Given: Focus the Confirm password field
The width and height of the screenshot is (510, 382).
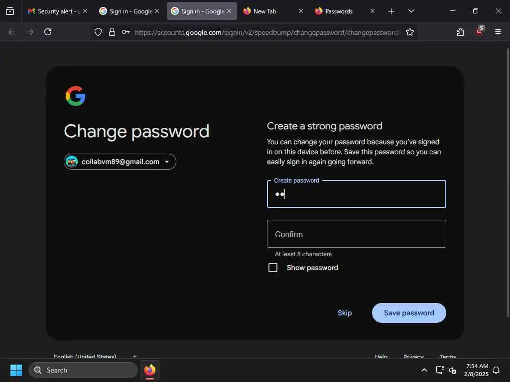Looking at the screenshot, I should [x=357, y=234].
